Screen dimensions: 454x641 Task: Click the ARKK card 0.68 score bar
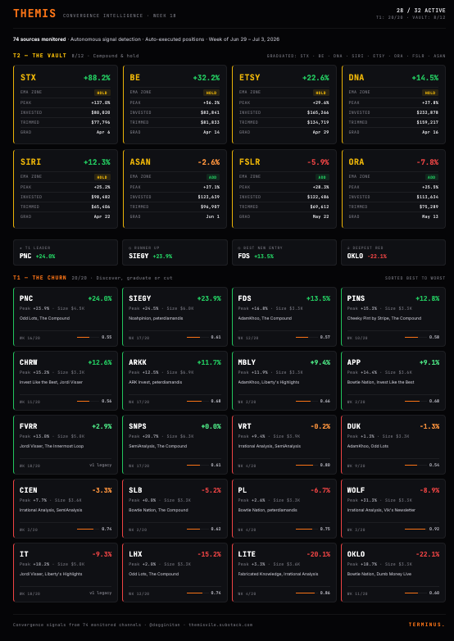point(197,401)
